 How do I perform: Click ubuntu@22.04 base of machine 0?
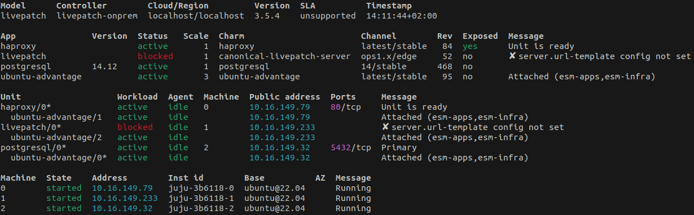pyautogui.click(x=275, y=188)
